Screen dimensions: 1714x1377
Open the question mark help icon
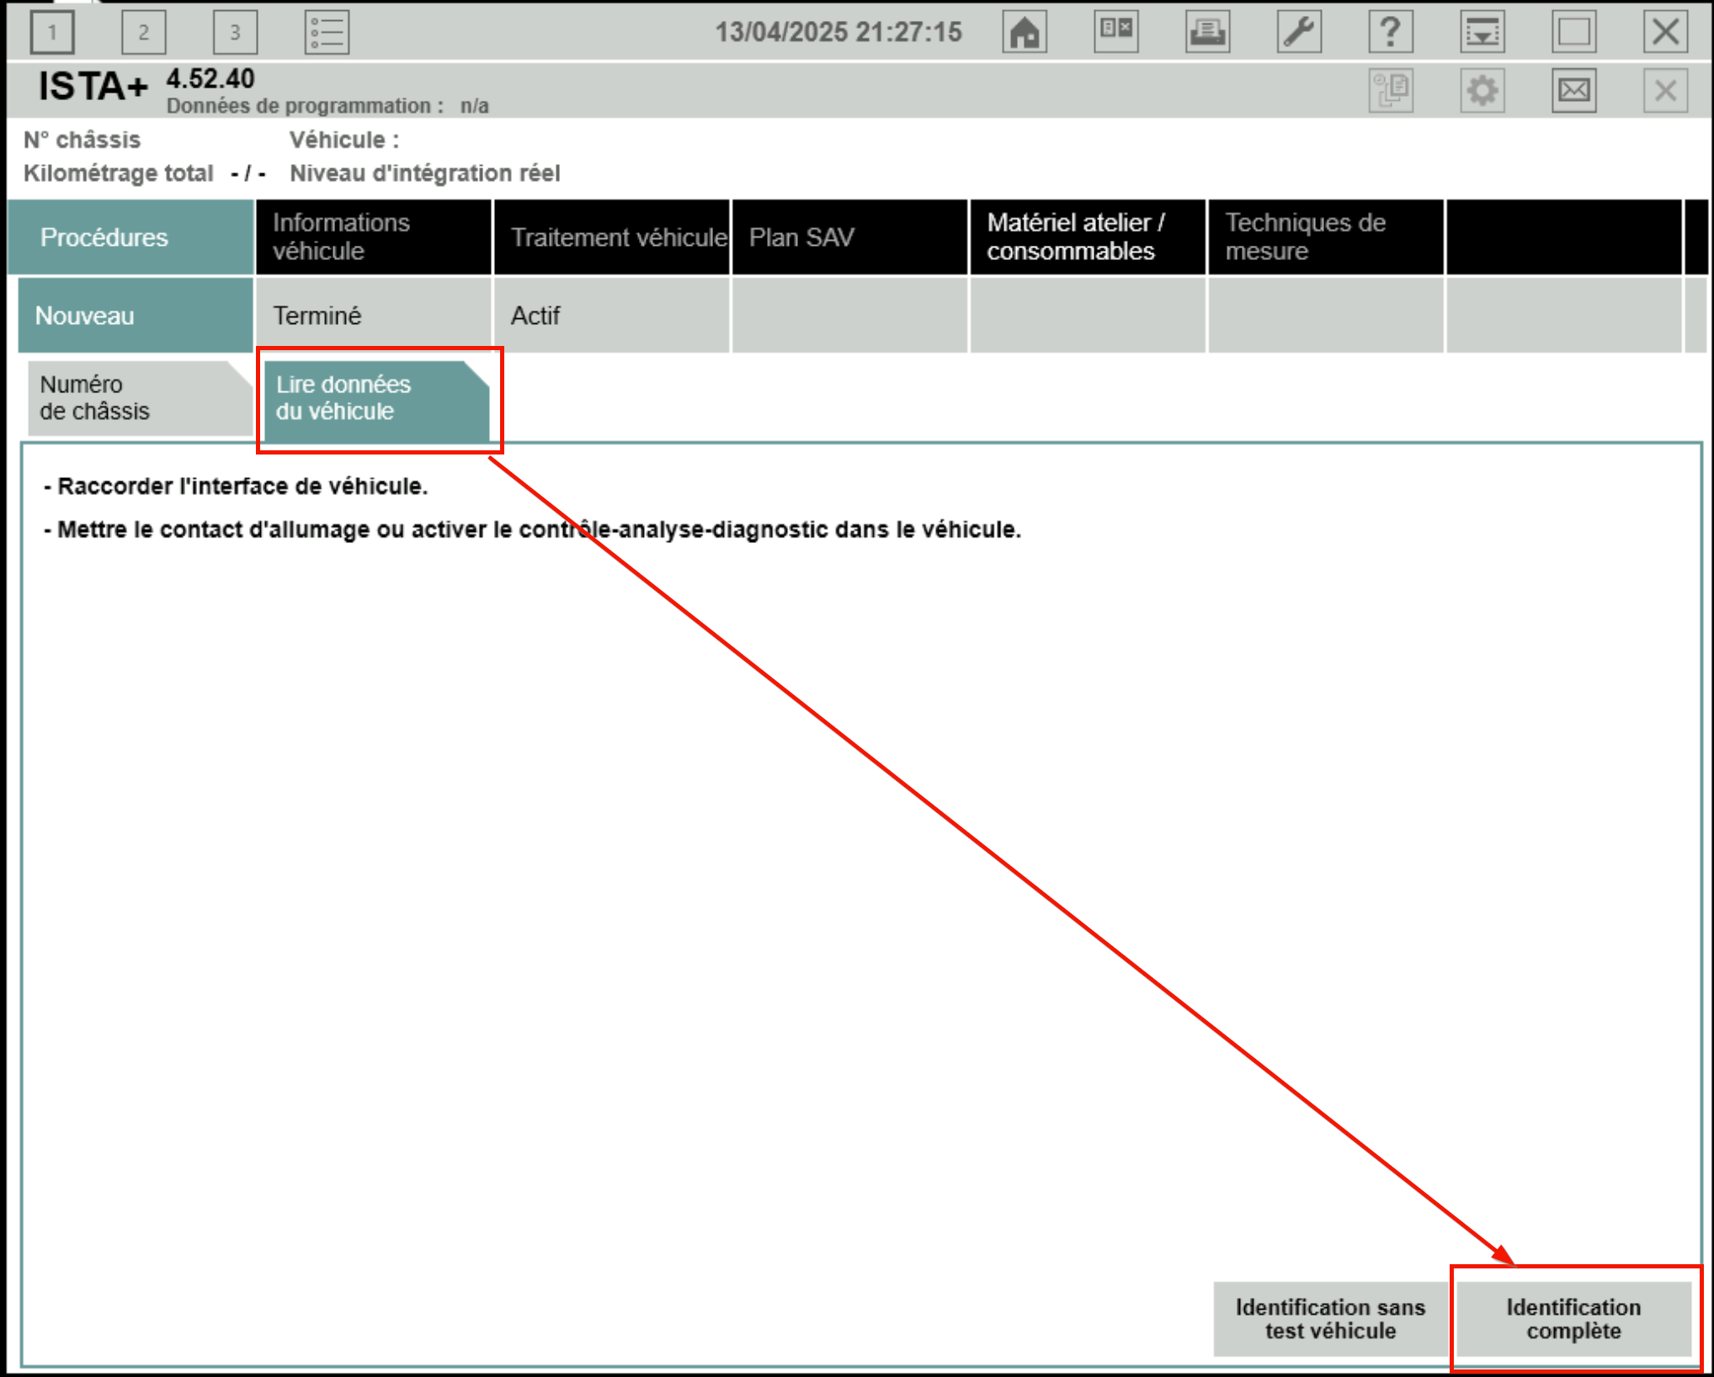point(1391,32)
